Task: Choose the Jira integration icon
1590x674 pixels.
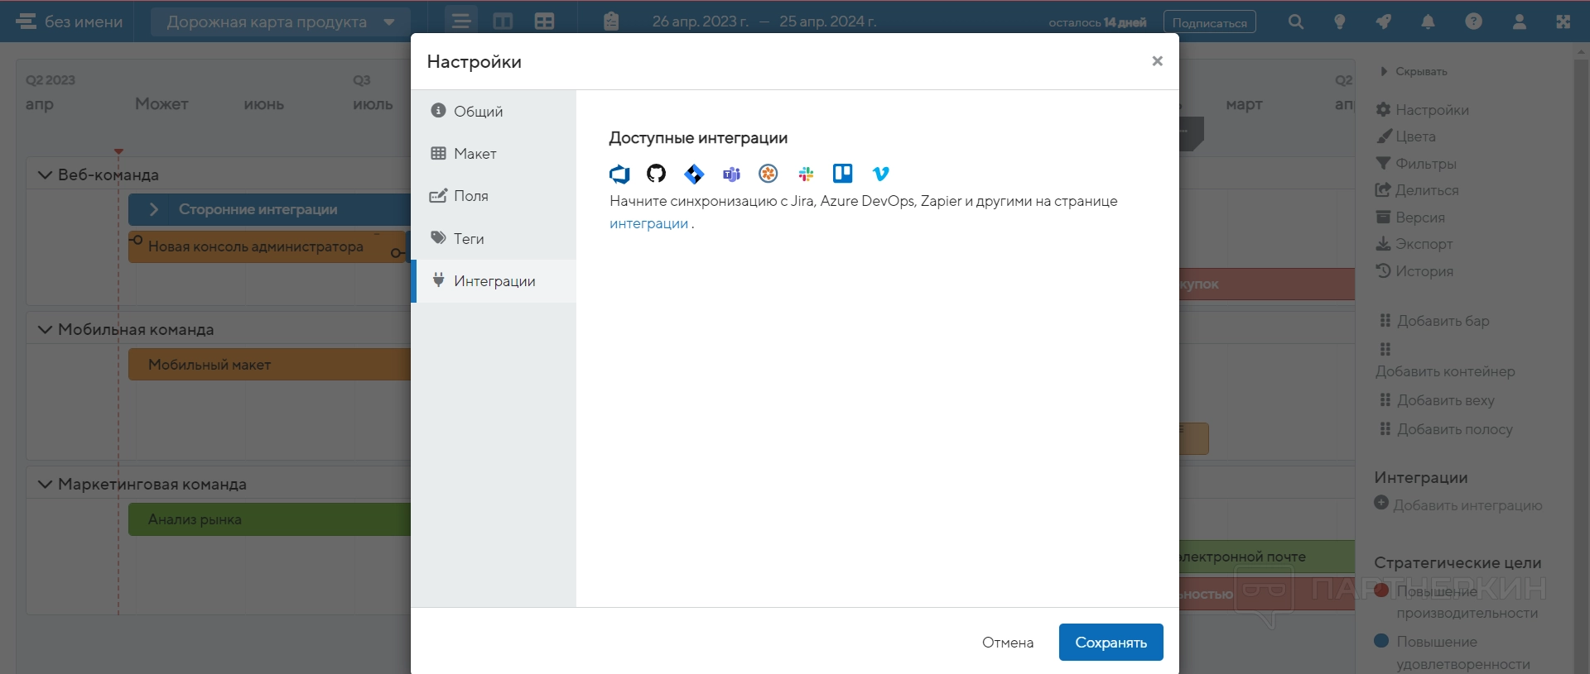Action: [x=694, y=174]
